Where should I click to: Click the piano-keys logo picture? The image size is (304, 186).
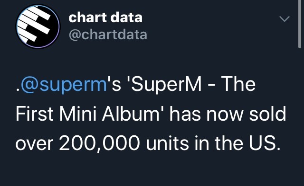(x=38, y=27)
